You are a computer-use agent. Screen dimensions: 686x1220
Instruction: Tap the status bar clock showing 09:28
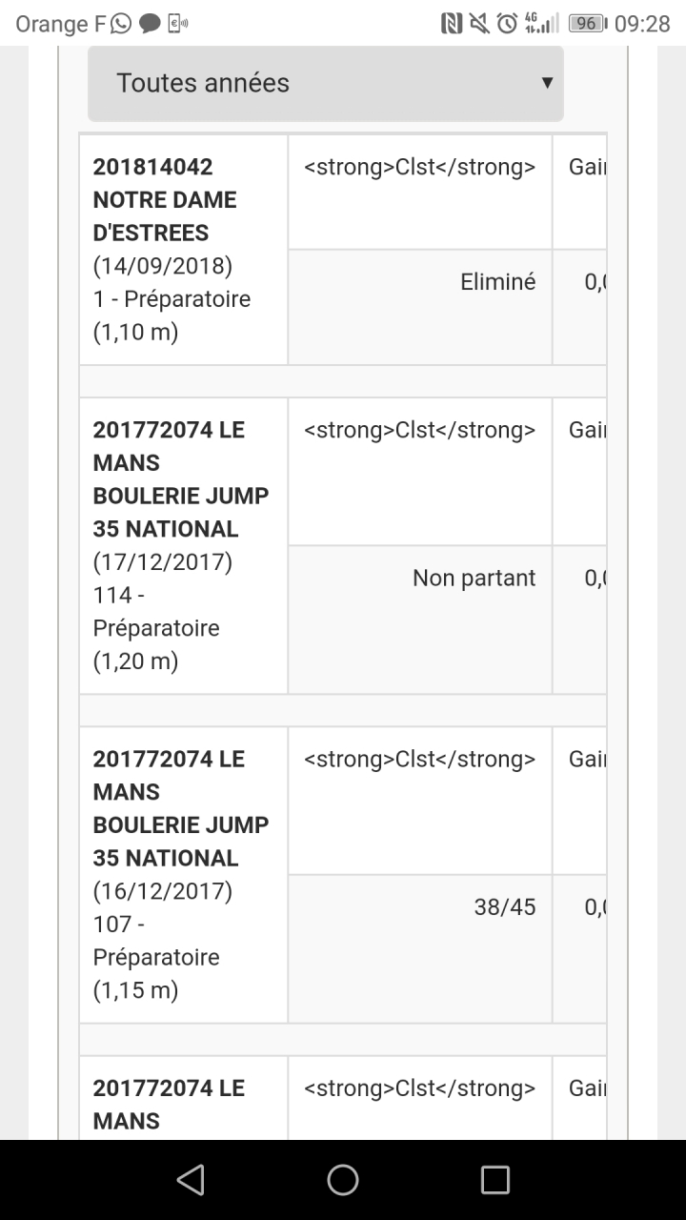click(x=642, y=24)
